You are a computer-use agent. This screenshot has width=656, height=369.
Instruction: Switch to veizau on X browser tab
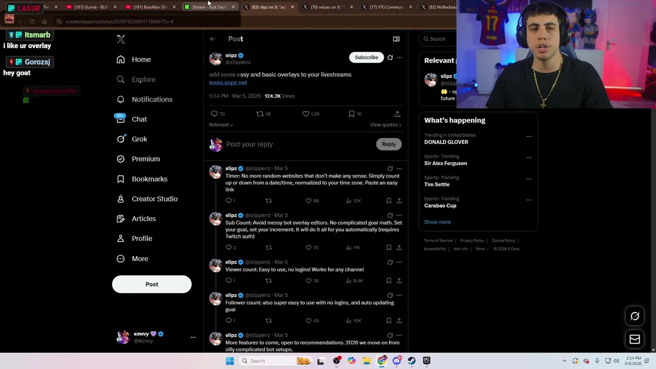327,7
